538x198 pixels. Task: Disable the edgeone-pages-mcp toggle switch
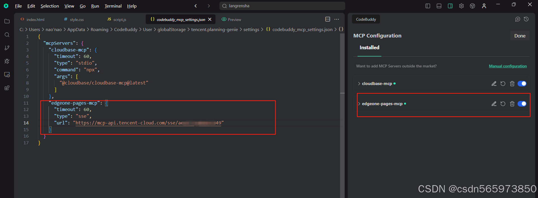522,104
